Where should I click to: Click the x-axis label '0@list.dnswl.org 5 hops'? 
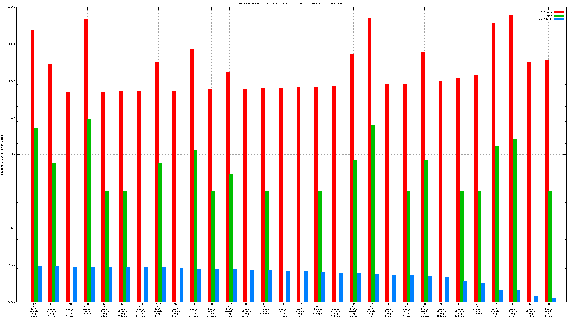pos(265,309)
